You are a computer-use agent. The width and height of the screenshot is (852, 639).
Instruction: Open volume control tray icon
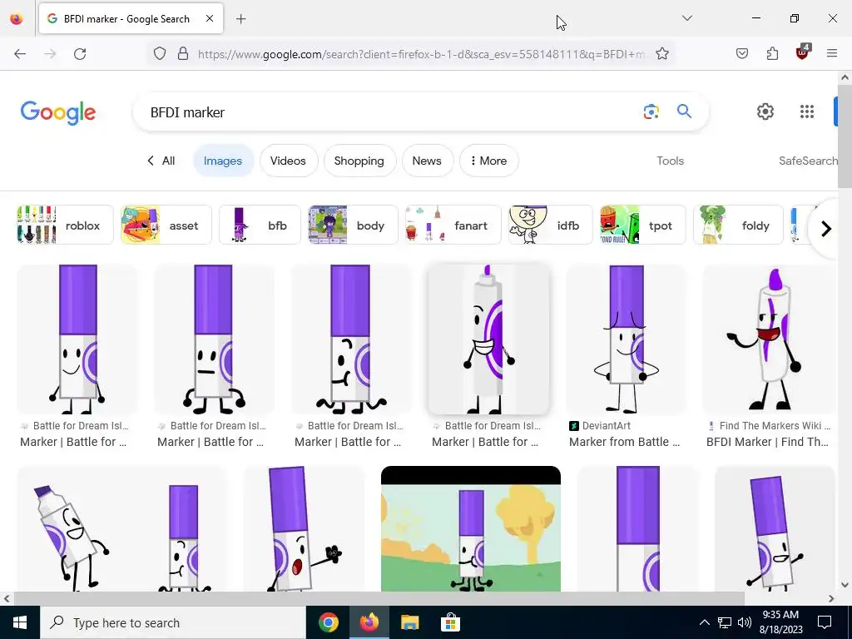click(x=745, y=622)
